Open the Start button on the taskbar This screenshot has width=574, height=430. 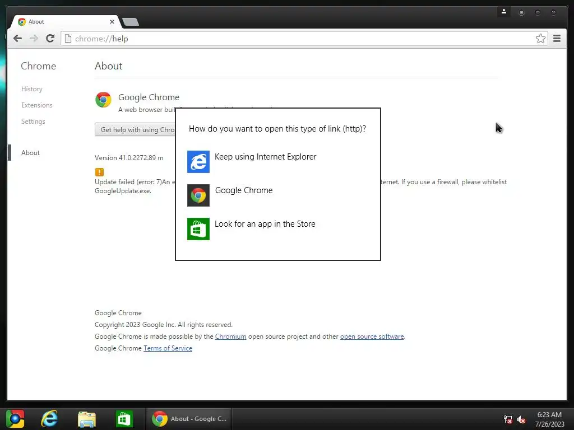(15, 419)
